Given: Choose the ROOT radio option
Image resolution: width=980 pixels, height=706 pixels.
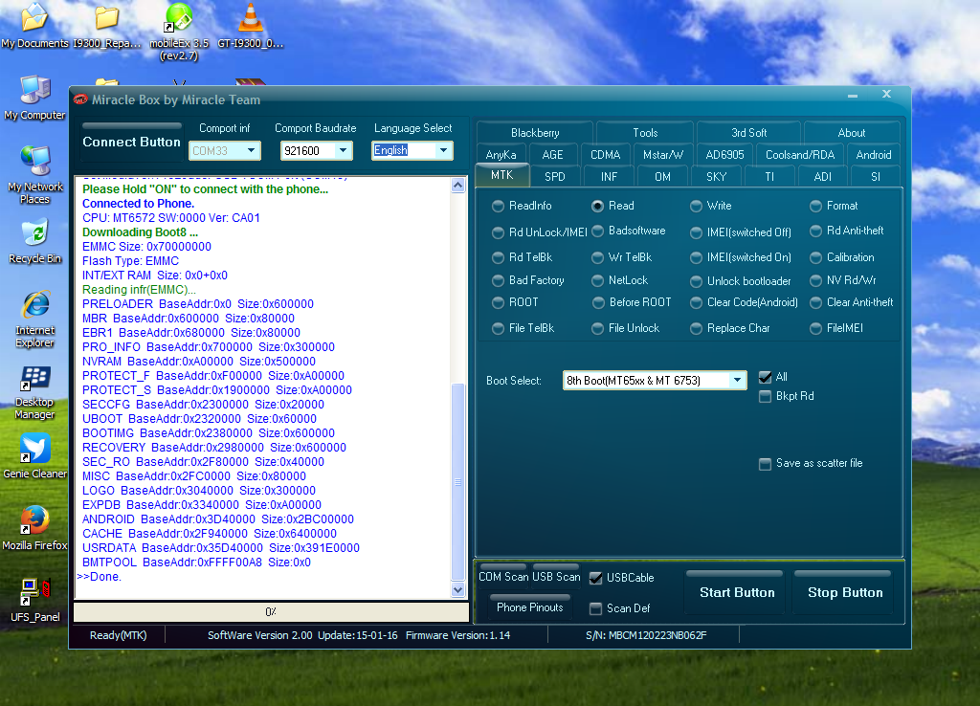Looking at the screenshot, I should pos(515,302).
